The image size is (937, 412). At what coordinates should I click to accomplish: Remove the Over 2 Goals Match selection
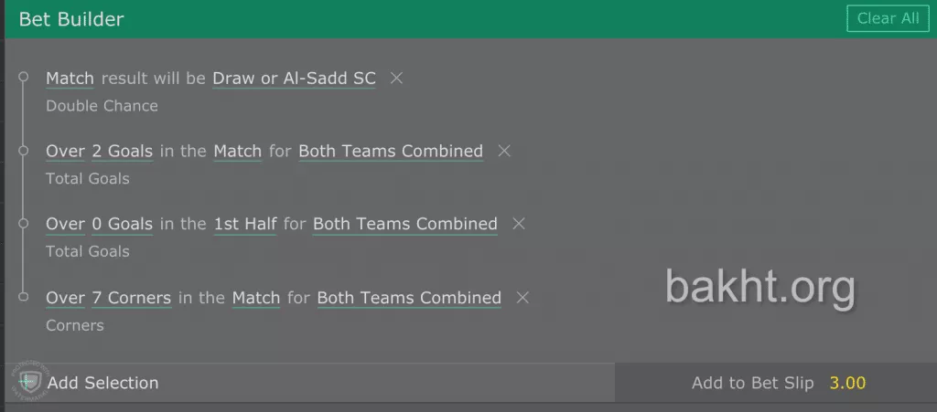503,152
